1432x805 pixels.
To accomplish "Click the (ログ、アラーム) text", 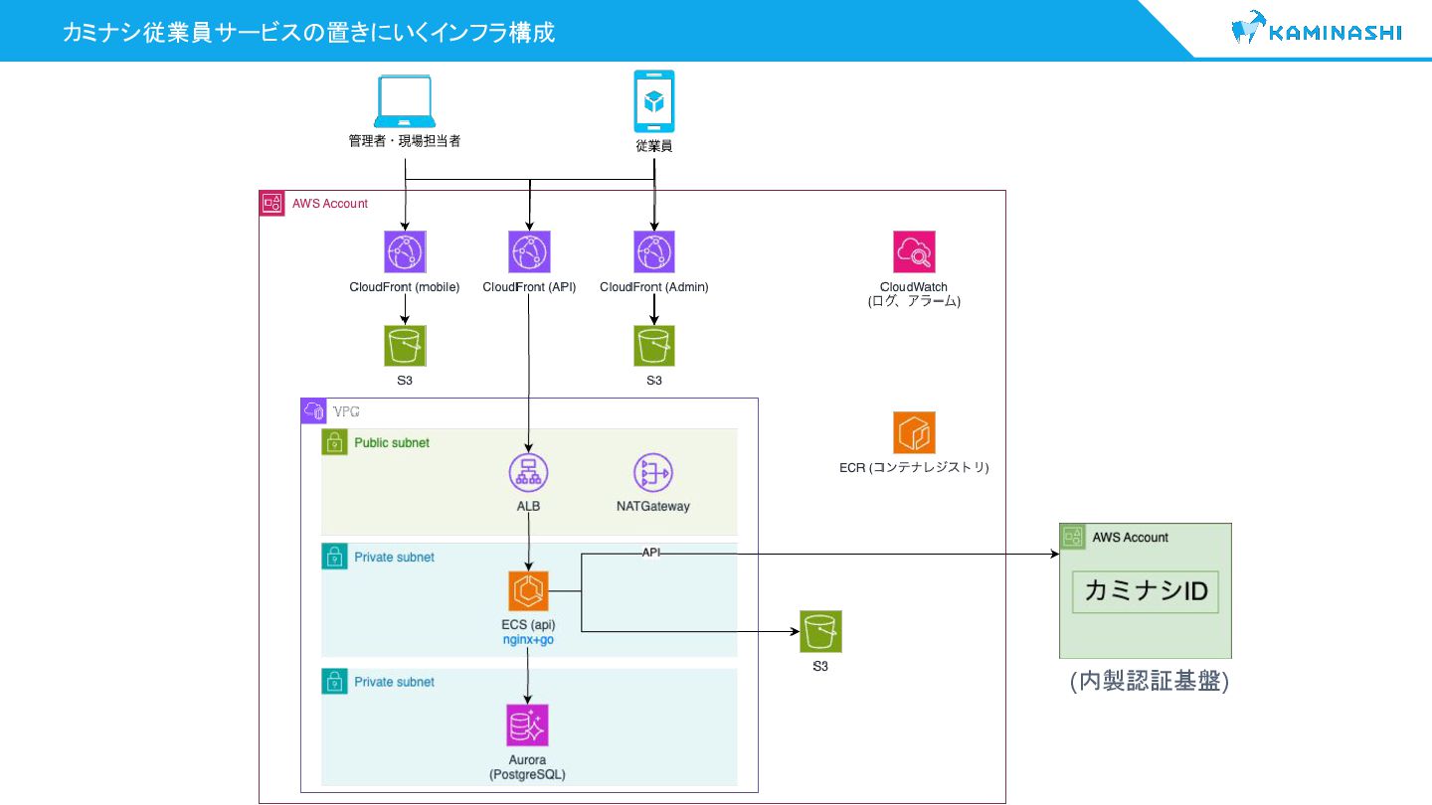I will [x=914, y=301].
